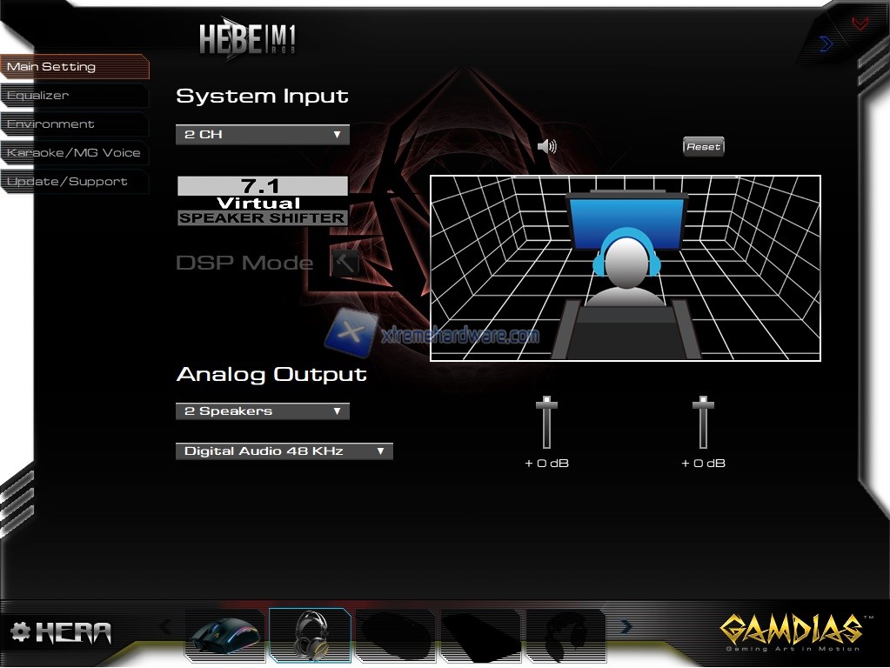Viewport: 890px width, 668px height.
Task: Open the 2 CH system input dropdown
Action: 262,135
